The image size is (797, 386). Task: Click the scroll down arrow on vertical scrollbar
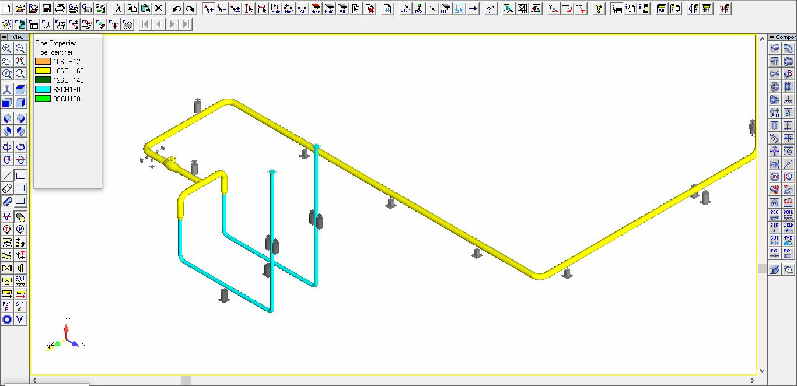(x=762, y=370)
